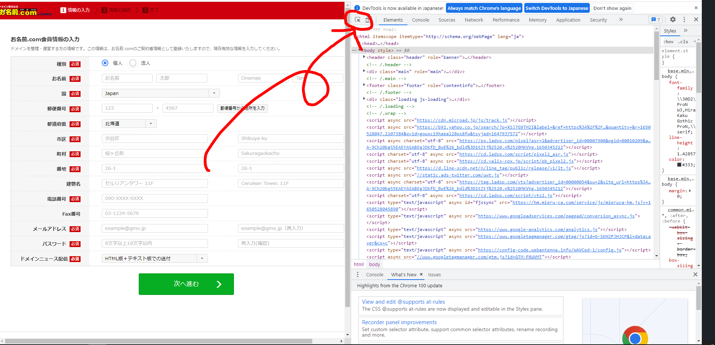Open the Memory tab
This screenshot has height=345, width=715.
[x=537, y=20]
